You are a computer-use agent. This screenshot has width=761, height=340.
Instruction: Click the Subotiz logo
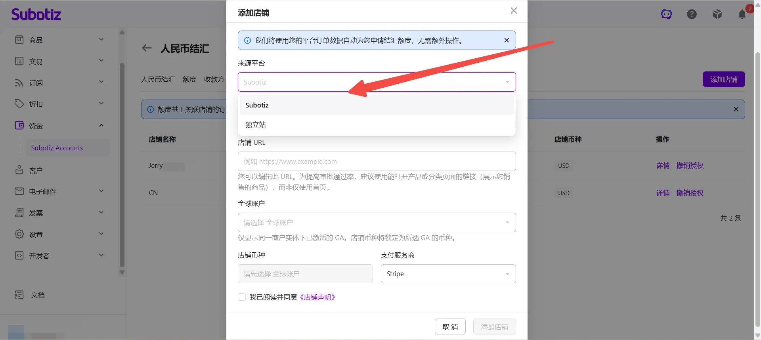pos(36,14)
